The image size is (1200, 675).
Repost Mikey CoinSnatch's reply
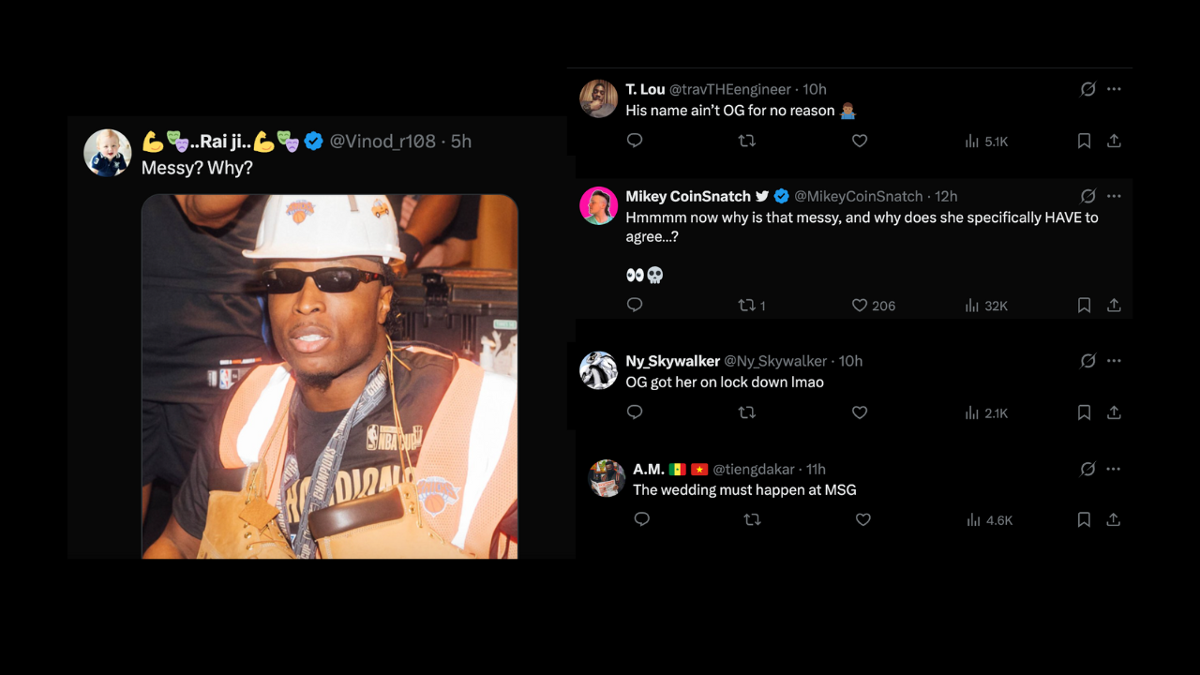(747, 305)
